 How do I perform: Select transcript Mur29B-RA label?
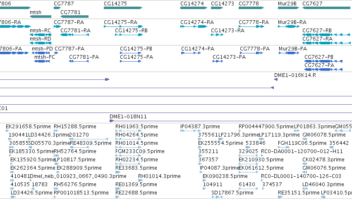coord(292,22)
